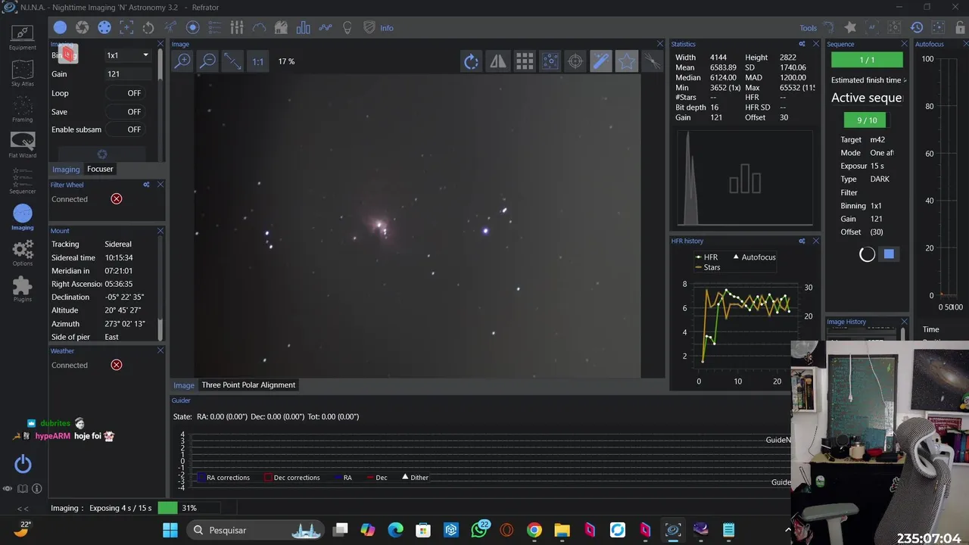Switch to the Focuser tab
The image size is (969, 545).
tap(100, 169)
